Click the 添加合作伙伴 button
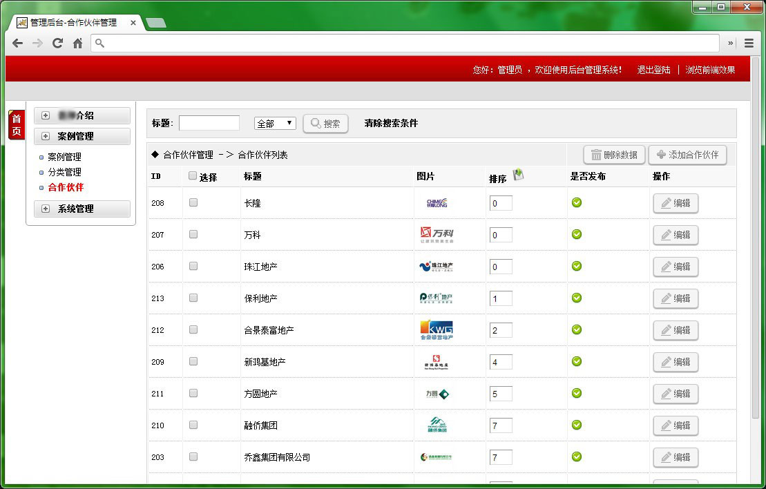 click(x=687, y=155)
